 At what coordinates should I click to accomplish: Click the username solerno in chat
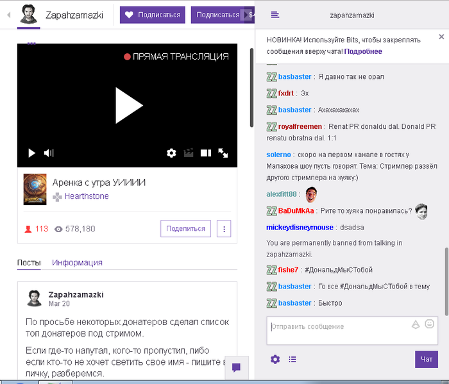point(278,154)
